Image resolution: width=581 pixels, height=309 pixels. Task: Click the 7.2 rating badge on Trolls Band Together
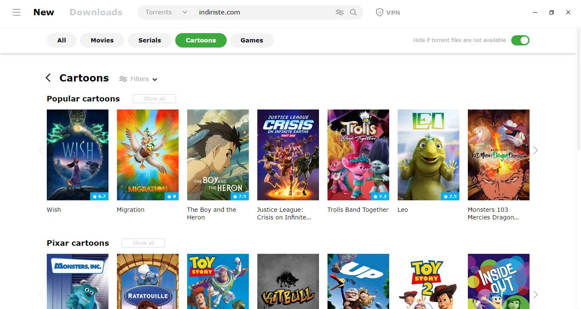(x=380, y=197)
